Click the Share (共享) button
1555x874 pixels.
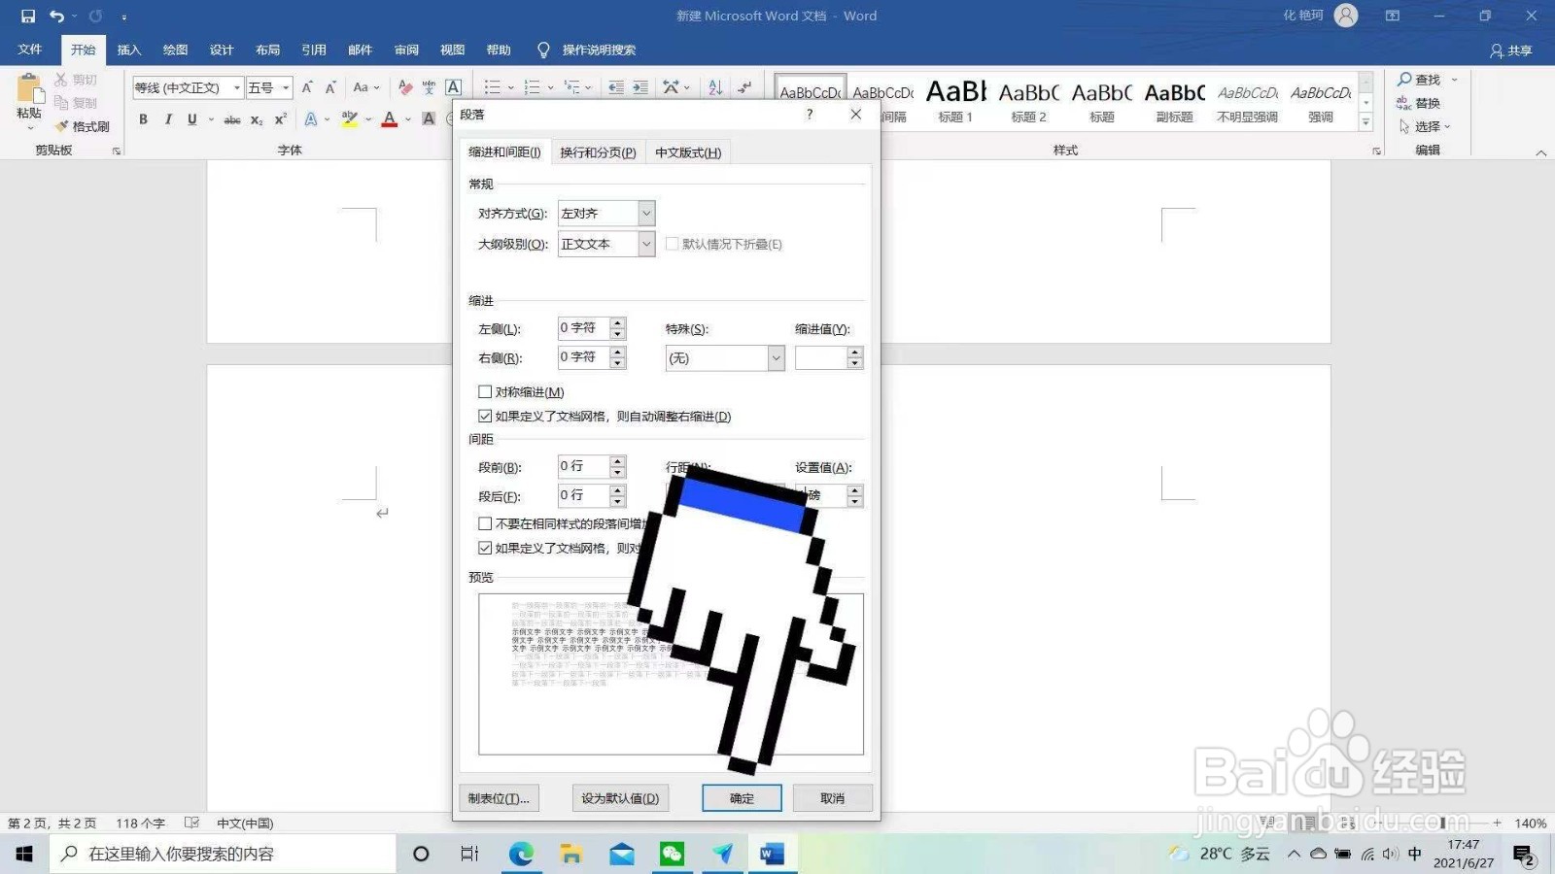coord(1511,50)
